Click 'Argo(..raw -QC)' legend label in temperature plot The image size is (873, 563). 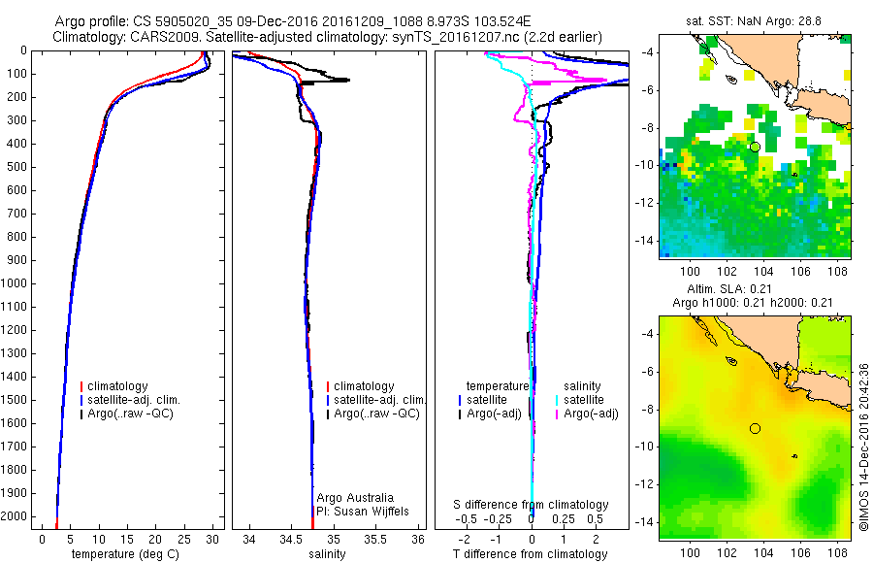pos(130,414)
